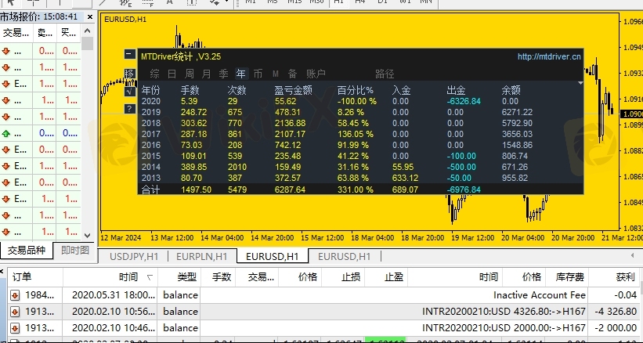
Task: Click the 订单 column header
Action: point(35,277)
